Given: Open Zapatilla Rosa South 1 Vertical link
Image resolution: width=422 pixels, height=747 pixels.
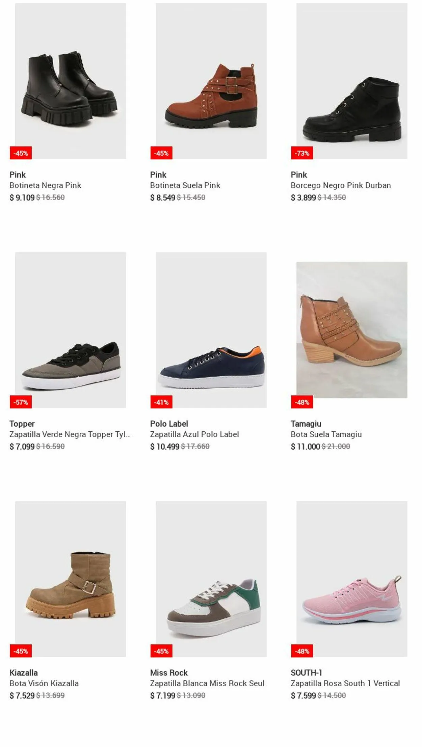Looking at the screenshot, I should (345, 683).
